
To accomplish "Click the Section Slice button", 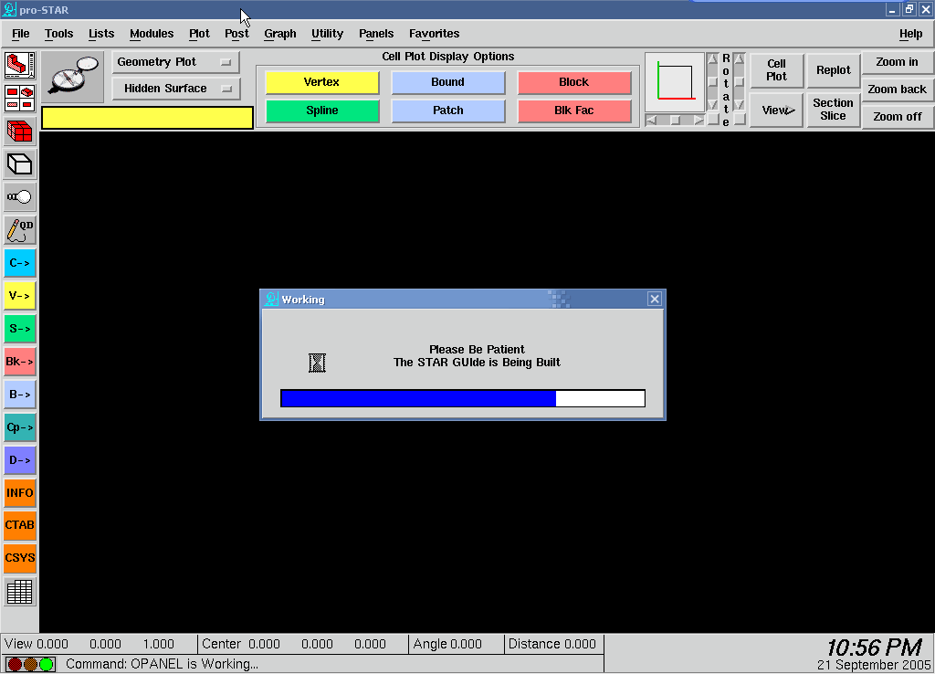I will [x=833, y=110].
